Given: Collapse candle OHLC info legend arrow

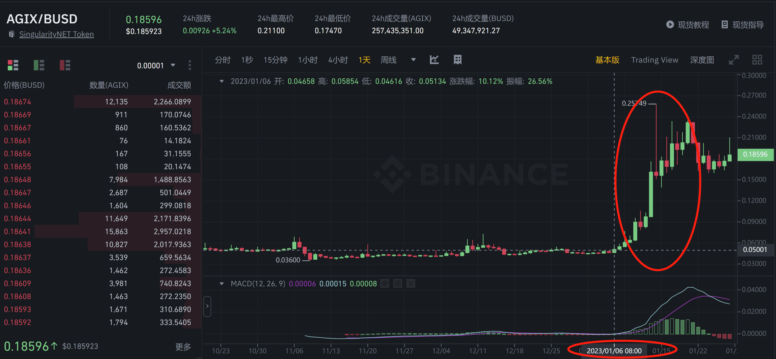Looking at the screenshot, I should 222,81.
